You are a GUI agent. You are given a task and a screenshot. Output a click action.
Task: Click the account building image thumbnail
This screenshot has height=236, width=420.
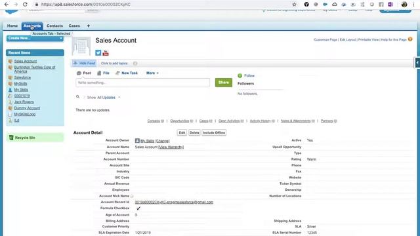point(81,47)
